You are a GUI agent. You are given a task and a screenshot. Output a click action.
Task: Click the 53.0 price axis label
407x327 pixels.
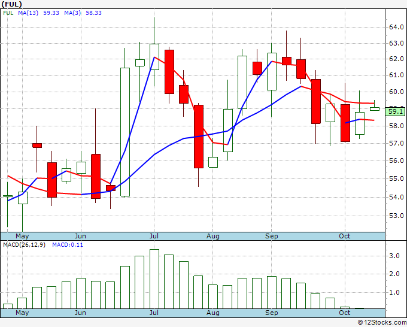(x=396, y=216)
